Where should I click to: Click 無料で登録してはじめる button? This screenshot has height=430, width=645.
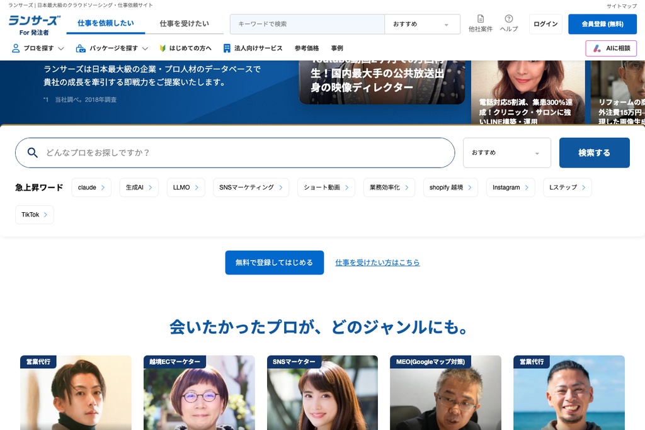click(275, 263)
